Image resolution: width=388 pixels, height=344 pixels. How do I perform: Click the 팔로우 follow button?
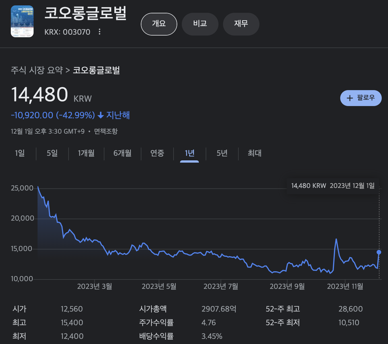(361, 98)
